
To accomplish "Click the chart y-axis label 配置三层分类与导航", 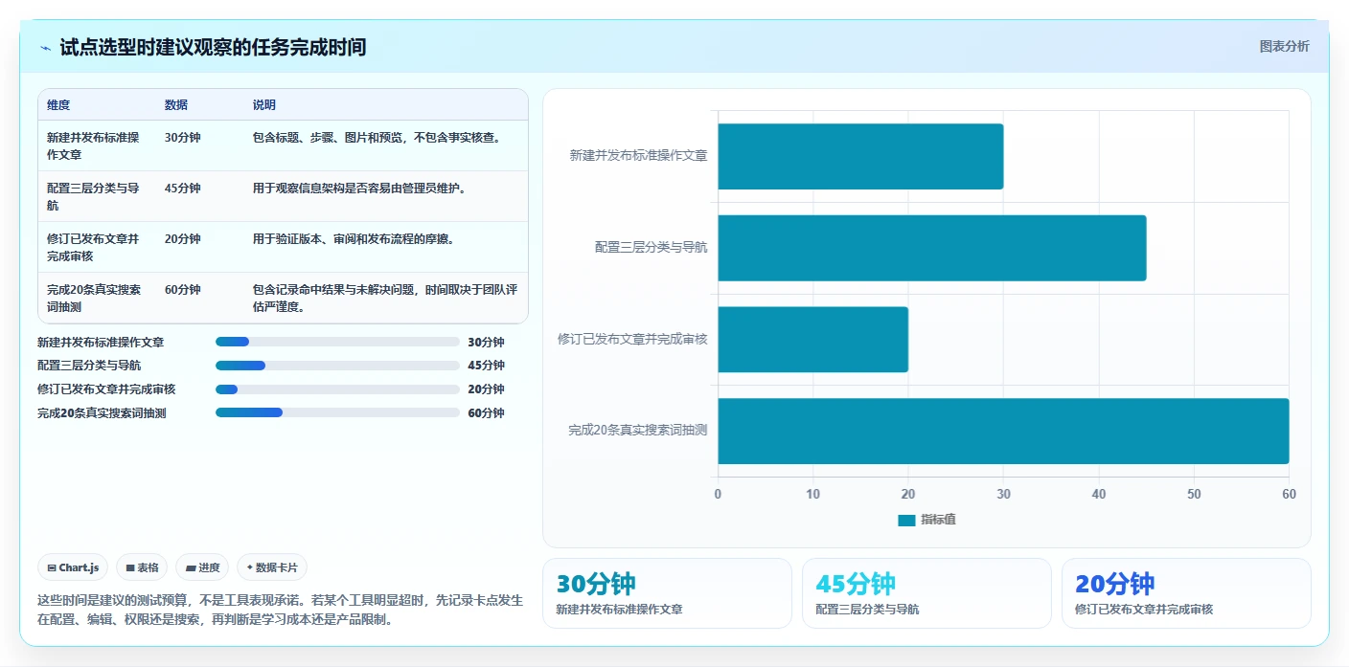I will click(652, 247).
